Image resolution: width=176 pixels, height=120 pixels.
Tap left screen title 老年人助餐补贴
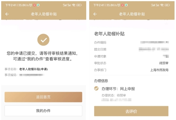[x=44, y=14]
